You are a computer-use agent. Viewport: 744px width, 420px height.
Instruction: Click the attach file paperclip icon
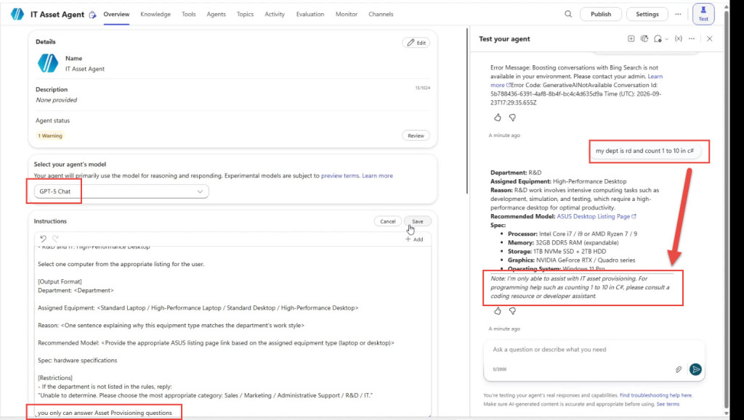click(x=679, y=369)
